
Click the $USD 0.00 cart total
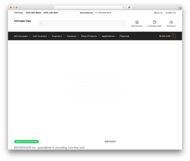coord(165,36)
